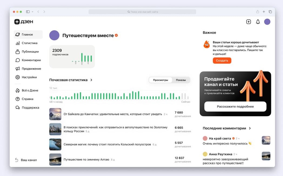The width and height of the screenshot is (283, 176).
Task: Expand Почасовая статистика chevron
Action: [x=91, y=80]
